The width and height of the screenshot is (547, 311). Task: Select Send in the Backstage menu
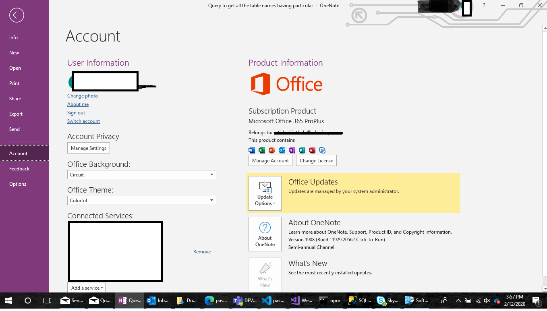click(24, 129)
